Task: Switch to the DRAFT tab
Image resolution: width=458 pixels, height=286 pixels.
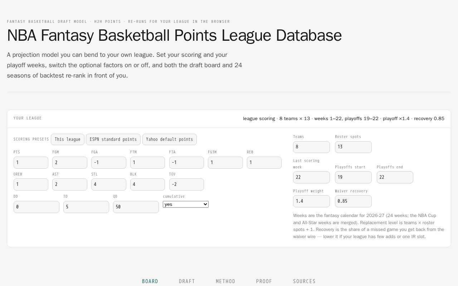Action: coord(187,281)
